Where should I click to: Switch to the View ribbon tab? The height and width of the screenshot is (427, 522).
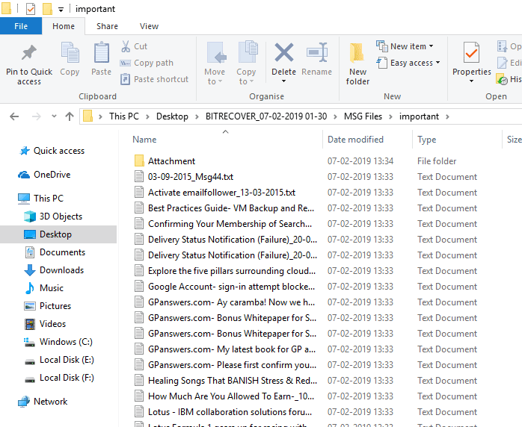pos(149,26)
